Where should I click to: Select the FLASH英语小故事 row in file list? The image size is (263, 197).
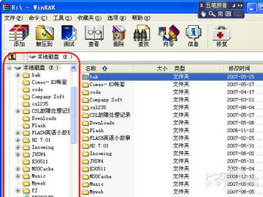tap(172, 138)
